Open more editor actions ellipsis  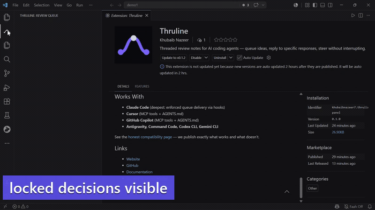point(368,15)
